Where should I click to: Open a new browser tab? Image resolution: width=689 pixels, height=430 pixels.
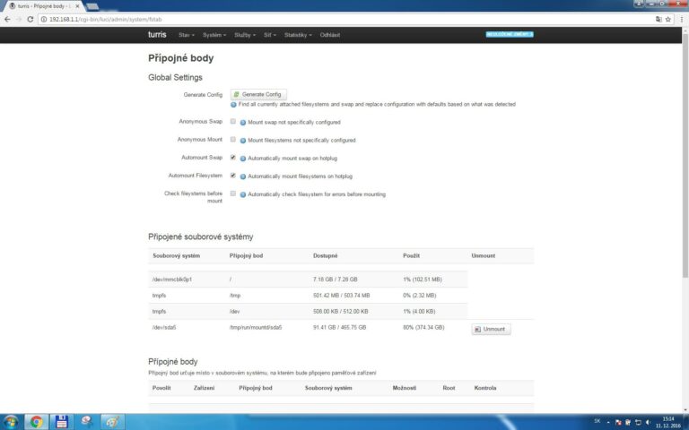(92, 6)
